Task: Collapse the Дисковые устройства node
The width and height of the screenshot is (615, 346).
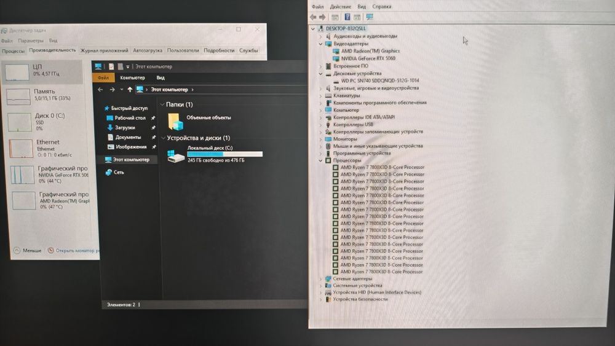Action: pyautogui.click(x=320, y=74)
